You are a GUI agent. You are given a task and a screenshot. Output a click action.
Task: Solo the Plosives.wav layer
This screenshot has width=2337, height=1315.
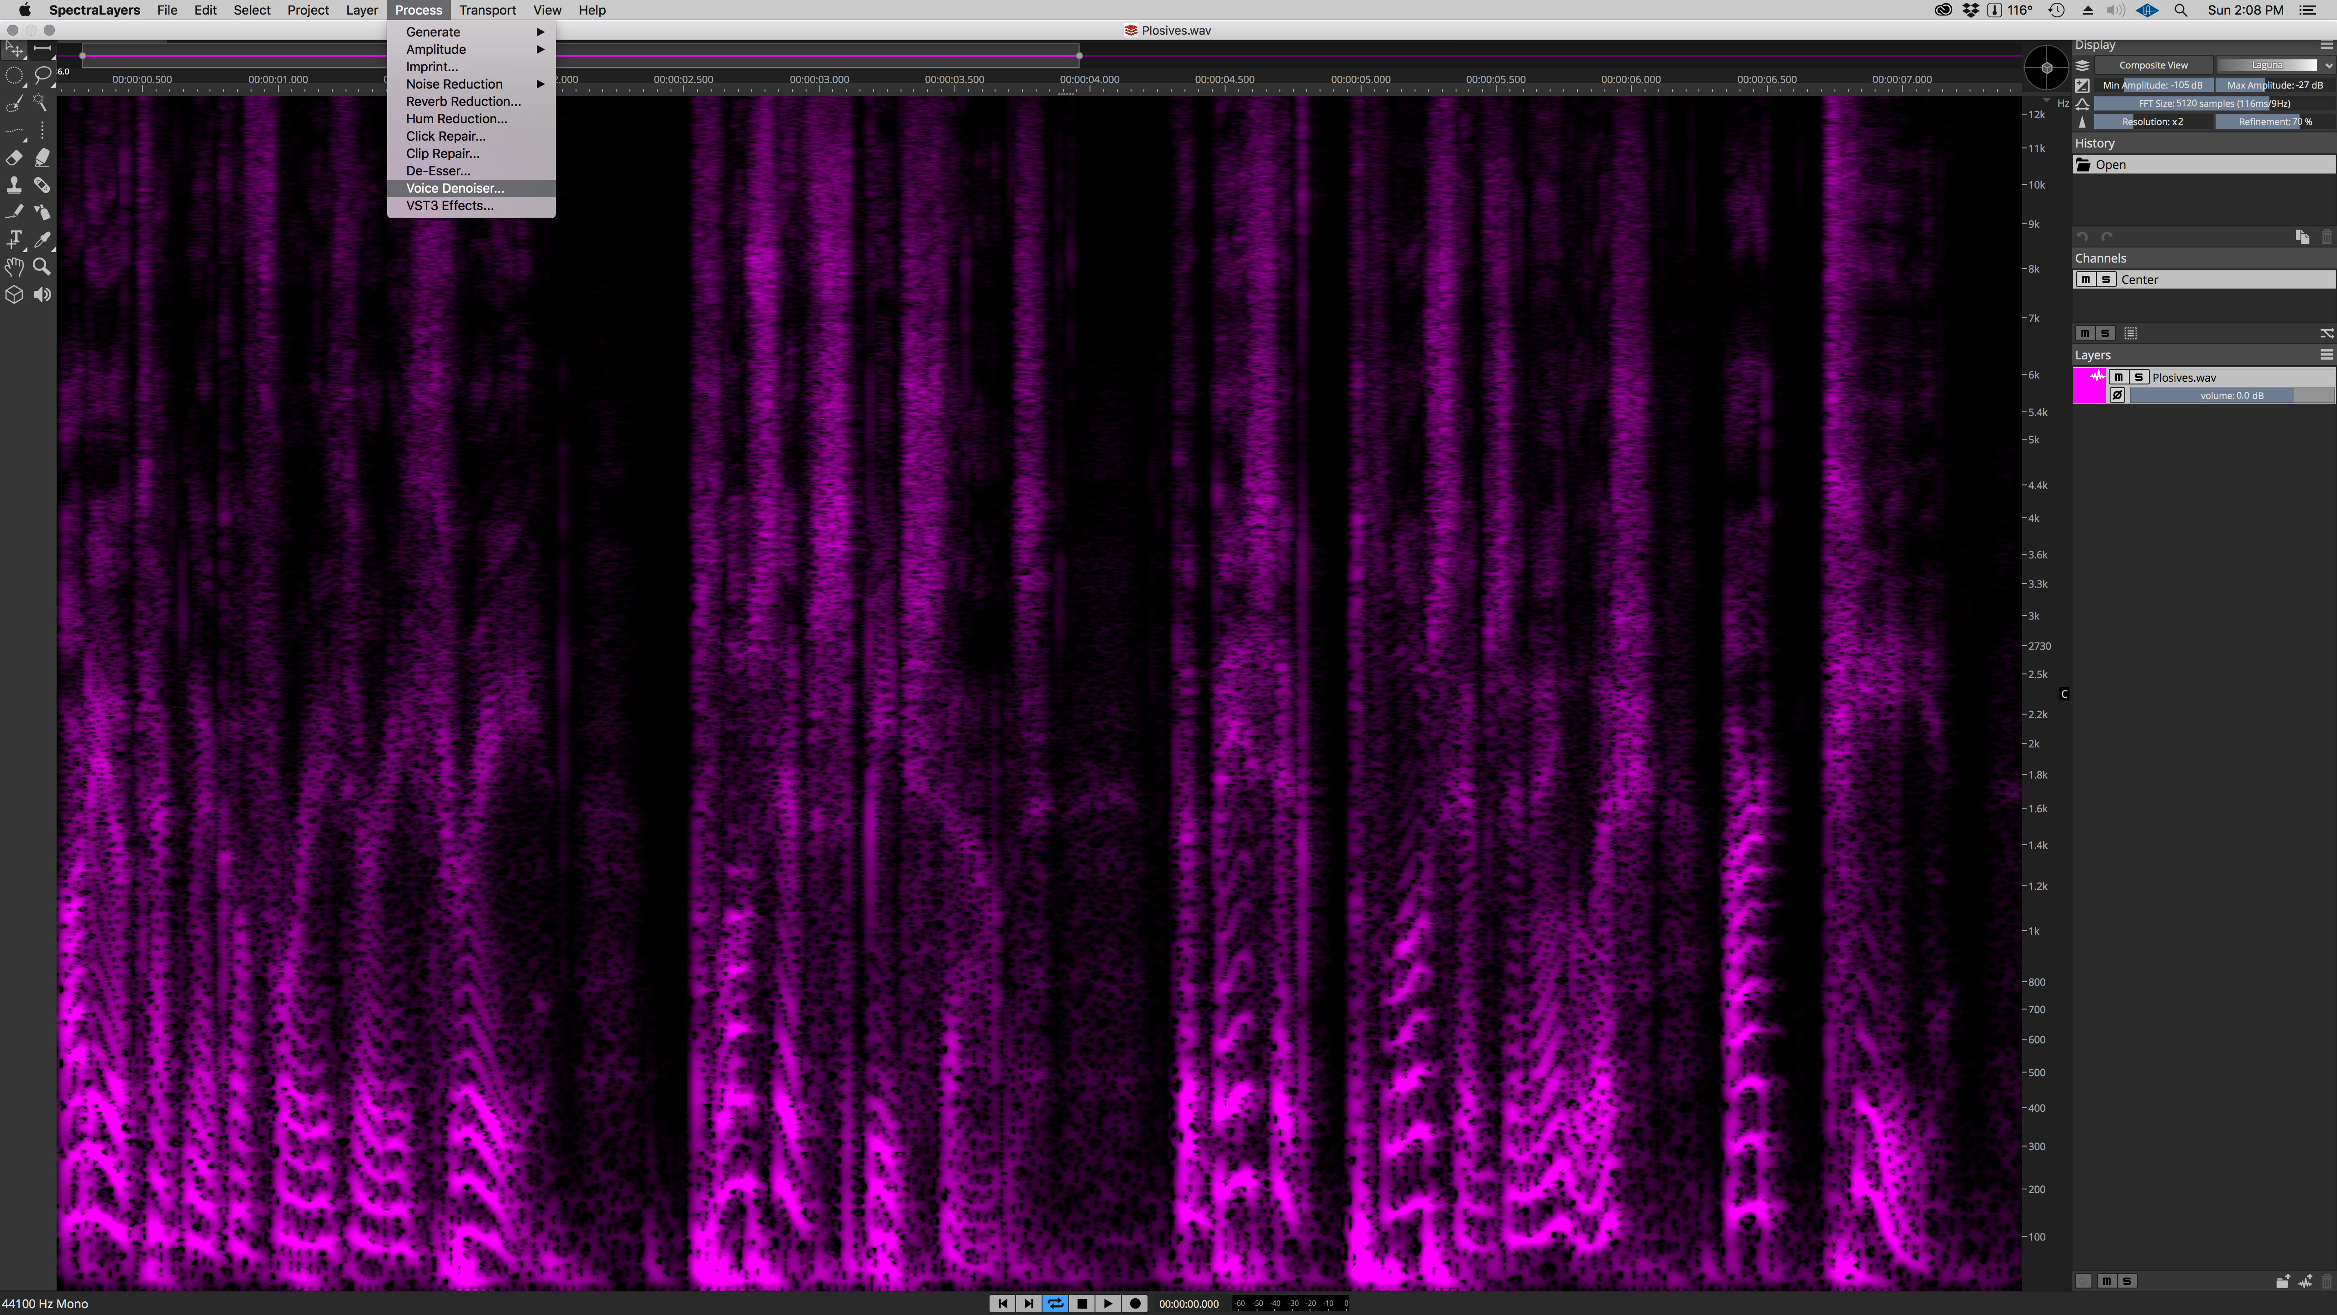2138,378
